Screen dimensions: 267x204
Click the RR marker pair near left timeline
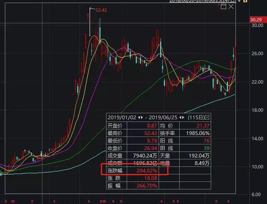click(x=13, y=202)
